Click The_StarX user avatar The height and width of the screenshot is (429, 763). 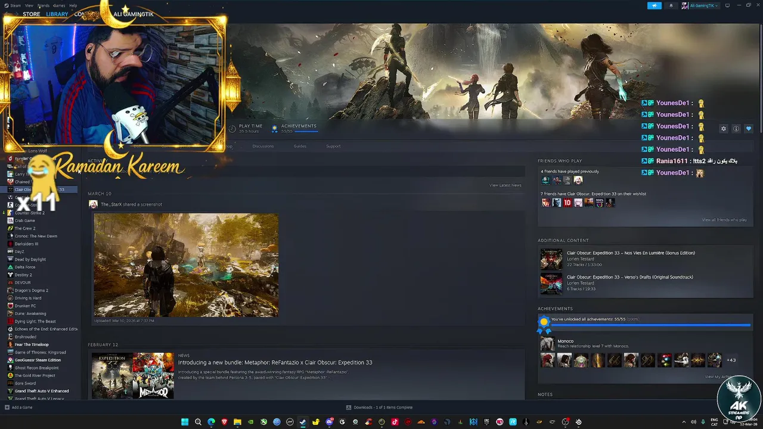93,204
